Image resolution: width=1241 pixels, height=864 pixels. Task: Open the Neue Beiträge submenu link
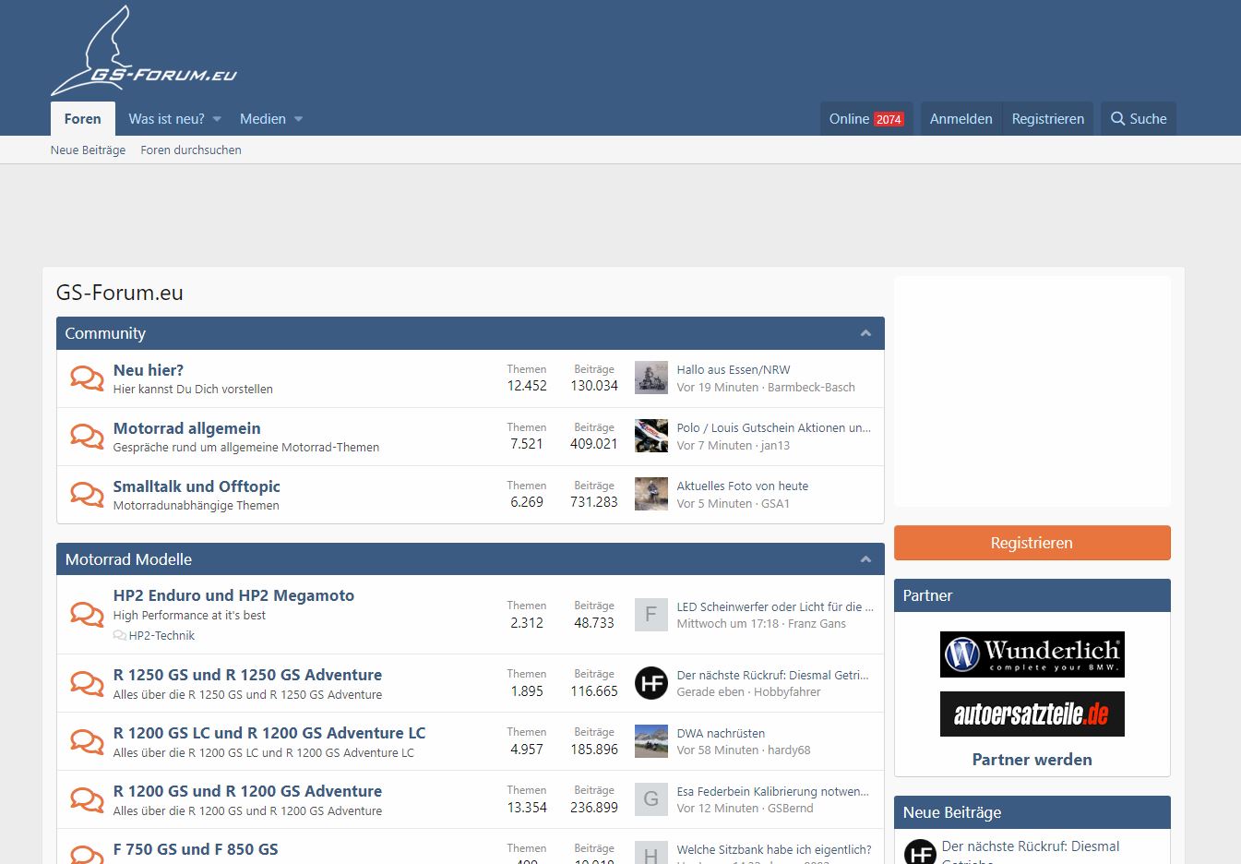(x=88, y=150)
